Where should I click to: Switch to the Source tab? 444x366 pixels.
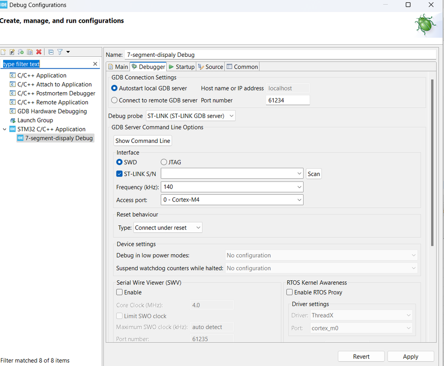point(210,67)
